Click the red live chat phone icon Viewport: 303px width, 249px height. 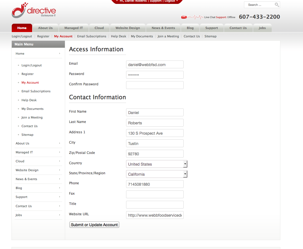(x=184, y=17)
